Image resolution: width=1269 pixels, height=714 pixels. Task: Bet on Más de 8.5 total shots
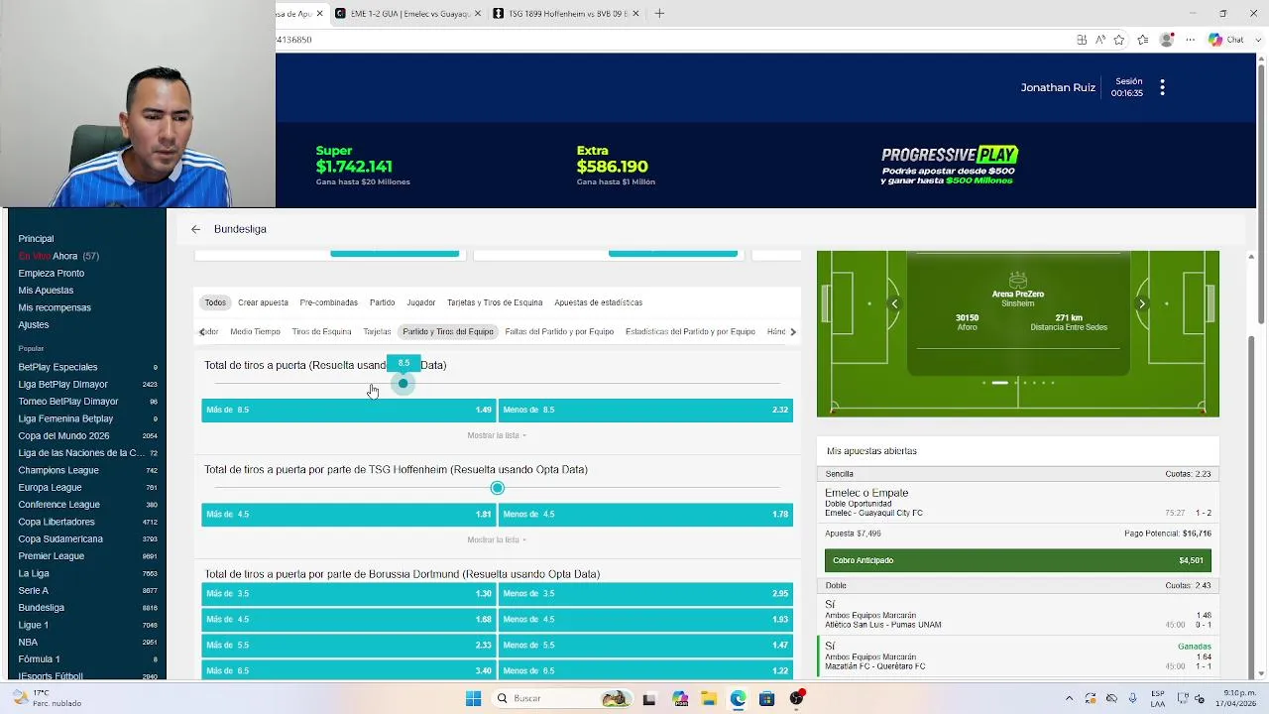click(x=348, y=410)
